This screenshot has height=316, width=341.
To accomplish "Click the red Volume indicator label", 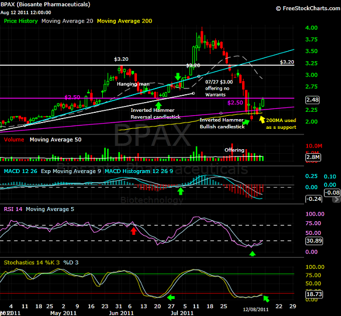I will pyautogui.click(x=14, y=140).
